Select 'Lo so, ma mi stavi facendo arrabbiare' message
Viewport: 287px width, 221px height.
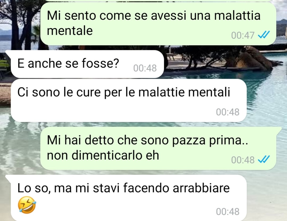(x=129, y=198)
